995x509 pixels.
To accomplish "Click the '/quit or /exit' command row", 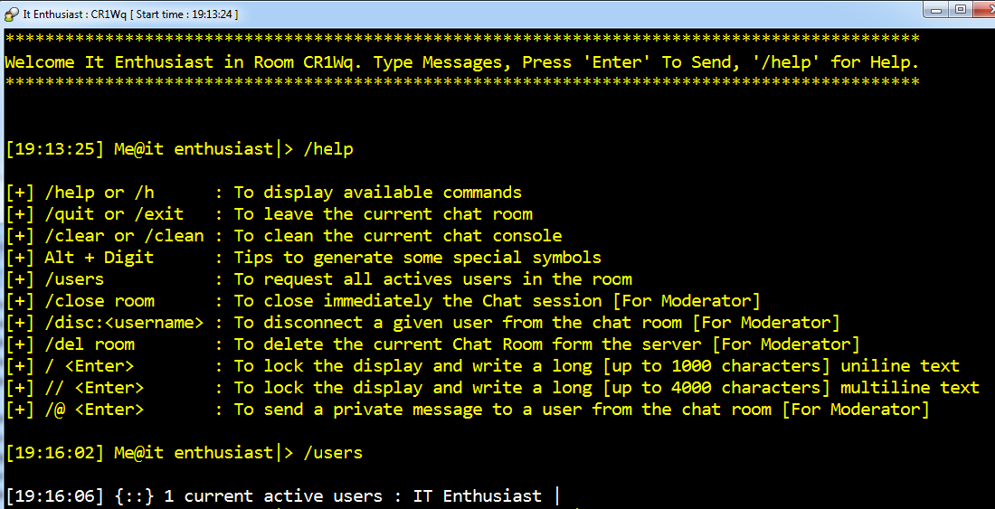I will [x=269, y=213].
